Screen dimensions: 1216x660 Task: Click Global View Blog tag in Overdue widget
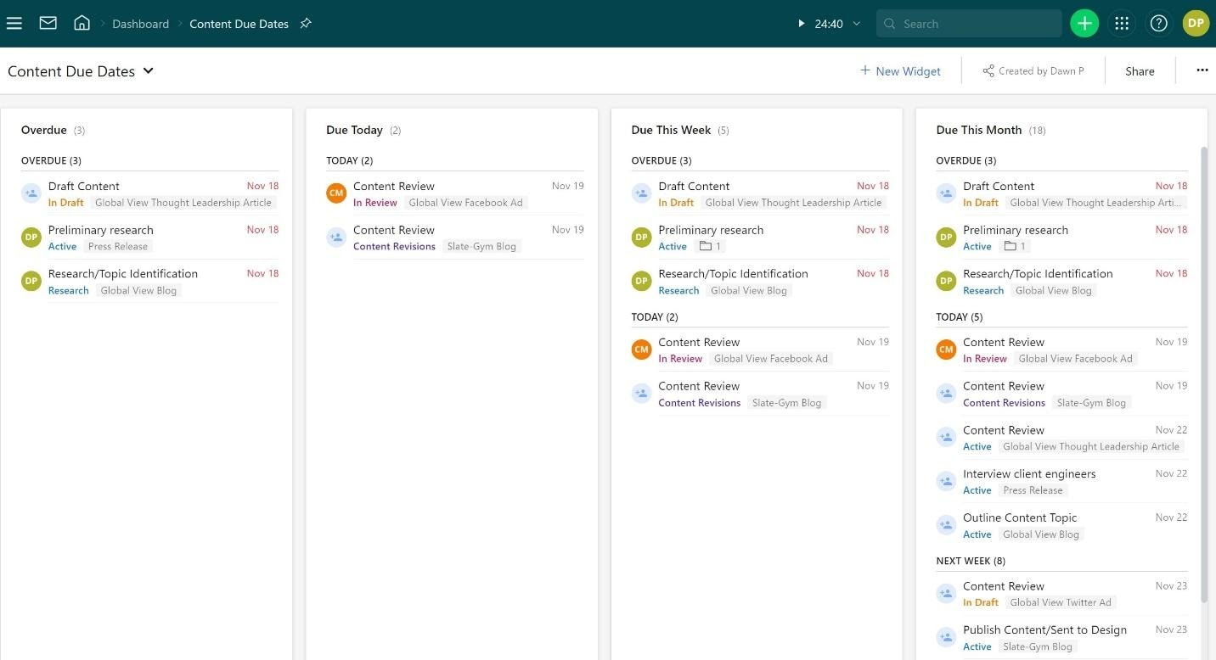[x=138, y=291]
